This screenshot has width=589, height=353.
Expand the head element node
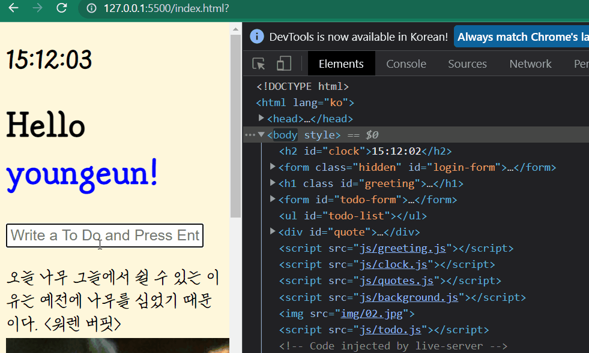(x=262, y=119)
